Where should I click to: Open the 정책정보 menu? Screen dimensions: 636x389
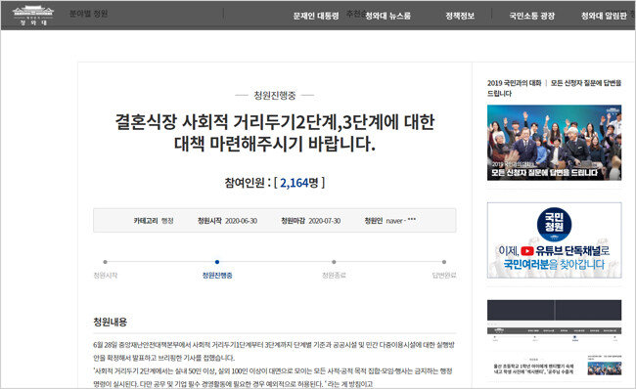tap(460, 16)
